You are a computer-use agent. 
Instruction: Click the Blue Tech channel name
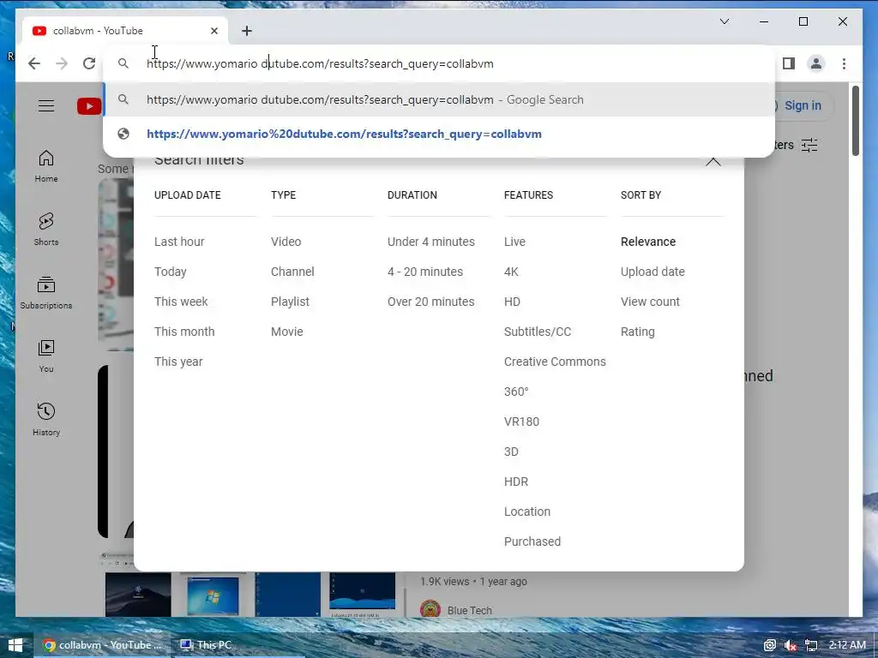coord(469,610)
